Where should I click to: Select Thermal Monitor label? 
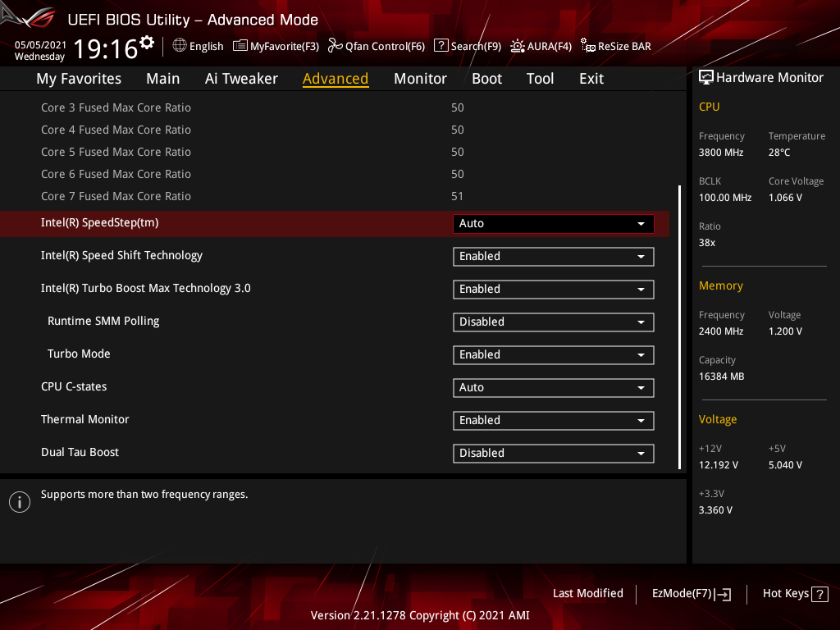tap(85, 419)
